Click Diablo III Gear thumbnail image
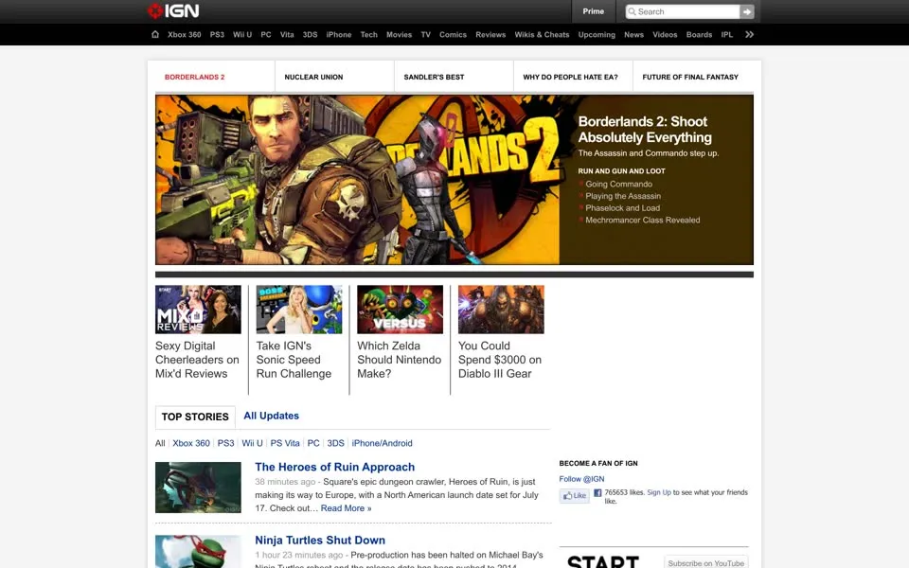This screenshot has width=909, height=568. point(501,309)
